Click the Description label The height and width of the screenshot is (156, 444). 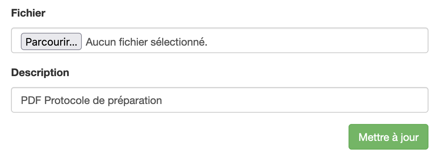click(x=40, y=72)
